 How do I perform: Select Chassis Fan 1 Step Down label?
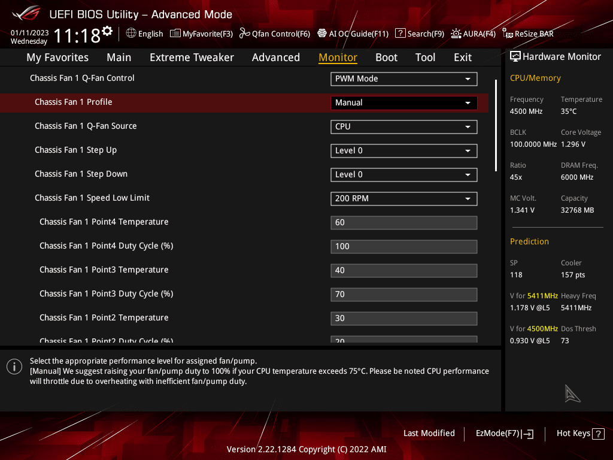point(81,174)
